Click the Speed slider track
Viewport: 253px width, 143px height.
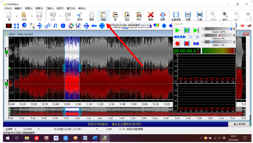219,42
